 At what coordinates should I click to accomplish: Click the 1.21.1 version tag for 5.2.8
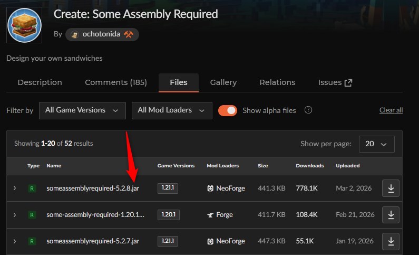[x=168, y=188]
